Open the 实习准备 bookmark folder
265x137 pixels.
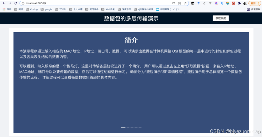click(x=92, y=9)
